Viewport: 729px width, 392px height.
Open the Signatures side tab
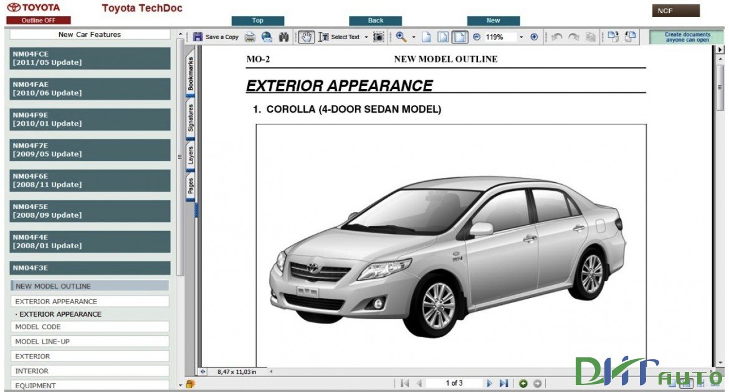191,118
